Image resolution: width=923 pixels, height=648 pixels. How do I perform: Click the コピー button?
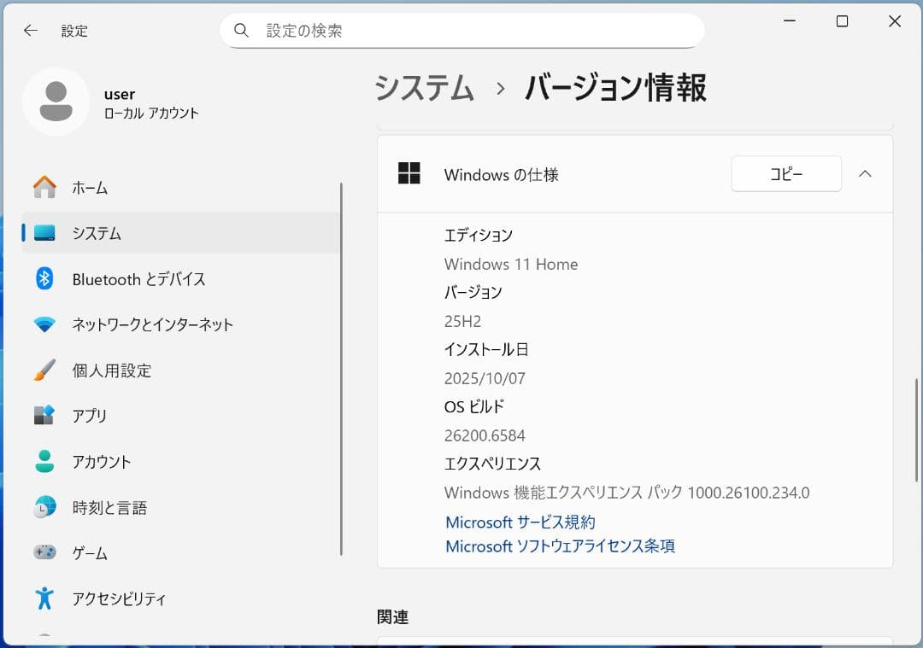tap(785, 173)
